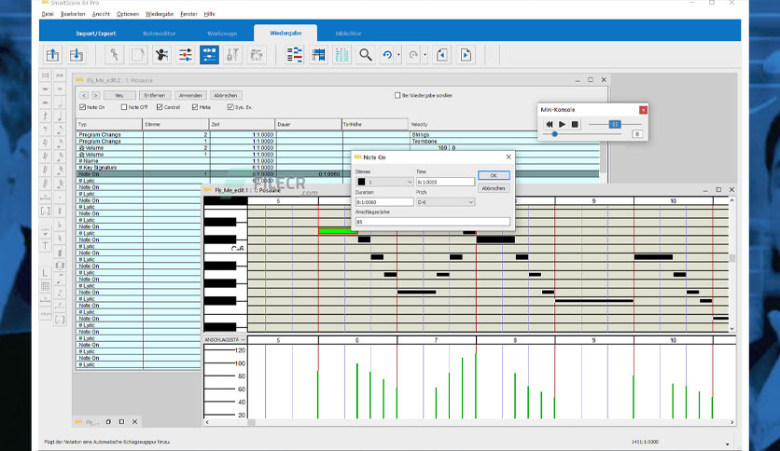The width and height of the screenshot is (780, 451).
Task: Click Abbrechen button in event list toolbar
Action: pos(226,95)
